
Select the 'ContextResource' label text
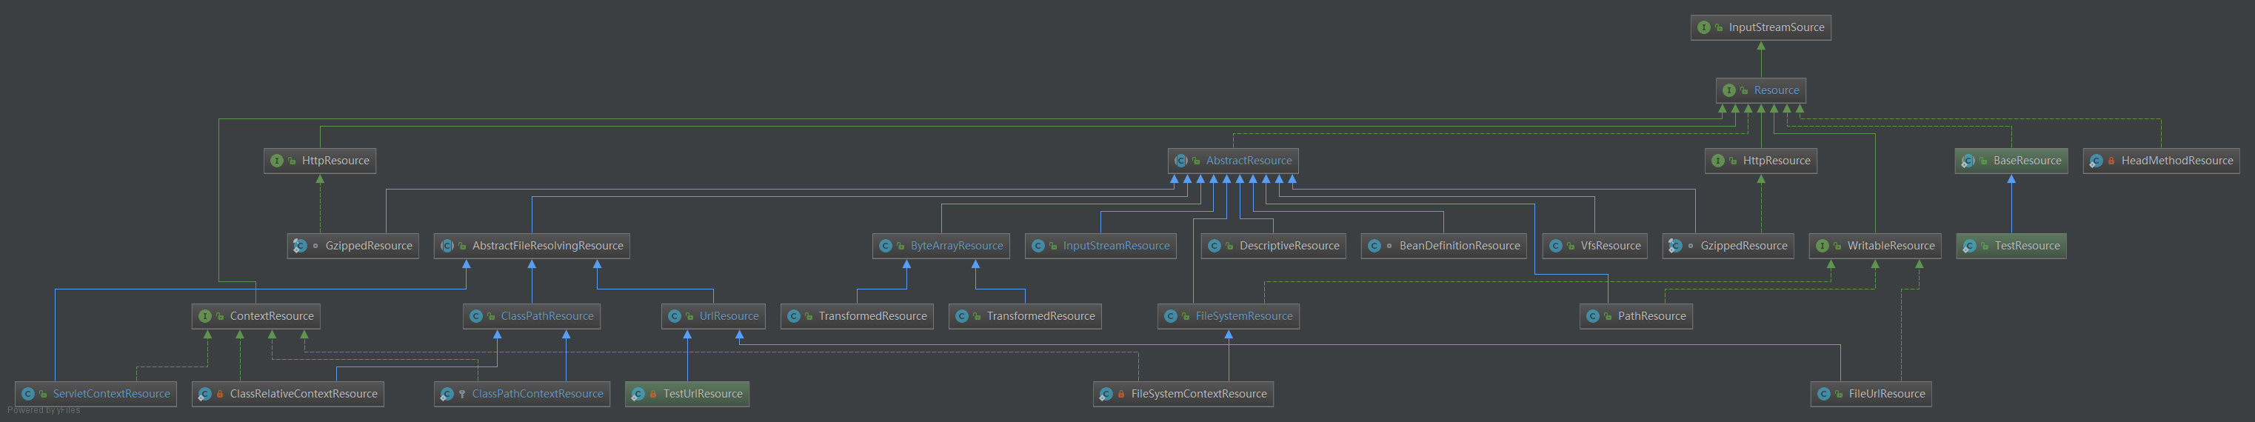click(271, 316)
